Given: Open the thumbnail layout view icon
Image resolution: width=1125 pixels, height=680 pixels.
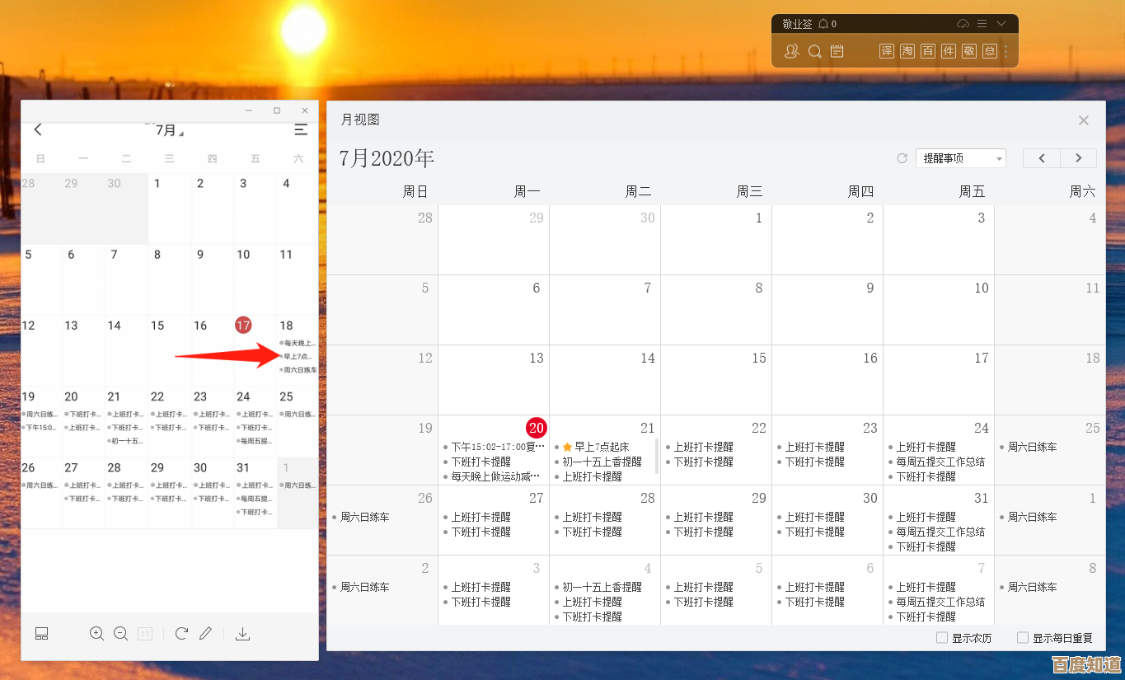Looking at the screenshot, I should click(x=41, y=633).
